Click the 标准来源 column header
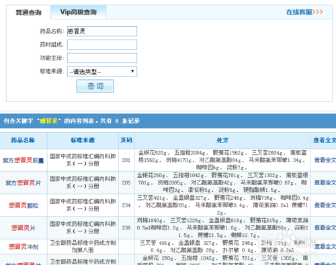336x265 pixels. (x=83, y=140)
